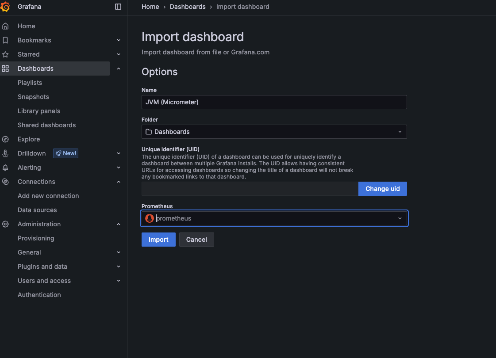Expand the Alerting section chevron
496x358 pixels.
118,168
